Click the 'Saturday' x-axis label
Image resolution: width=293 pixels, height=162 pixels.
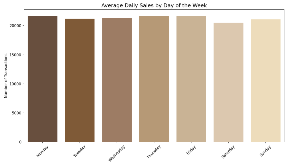tap(228, 152)
